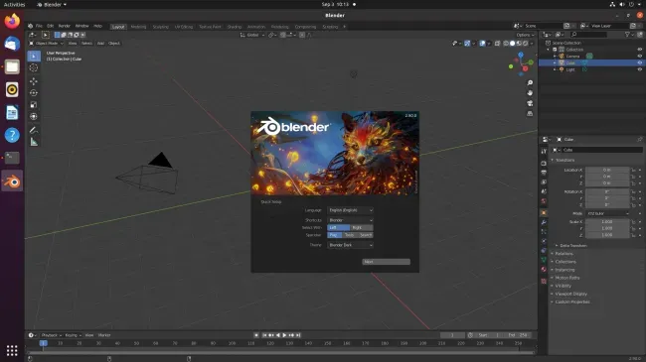646x362 pixels.
Task: Click the zoom magnifier viewport icon
Action: tap(530, 83)
